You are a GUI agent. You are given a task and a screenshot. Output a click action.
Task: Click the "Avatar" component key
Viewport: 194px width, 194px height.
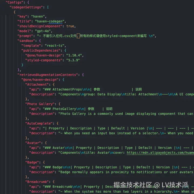33,143
